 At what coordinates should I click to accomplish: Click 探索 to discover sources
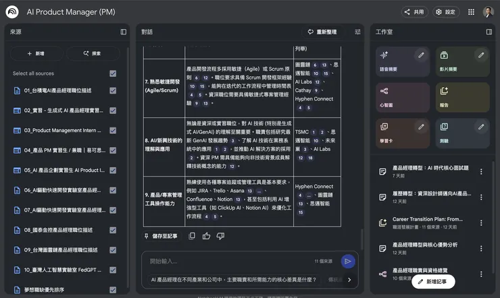tap(93, 53)
